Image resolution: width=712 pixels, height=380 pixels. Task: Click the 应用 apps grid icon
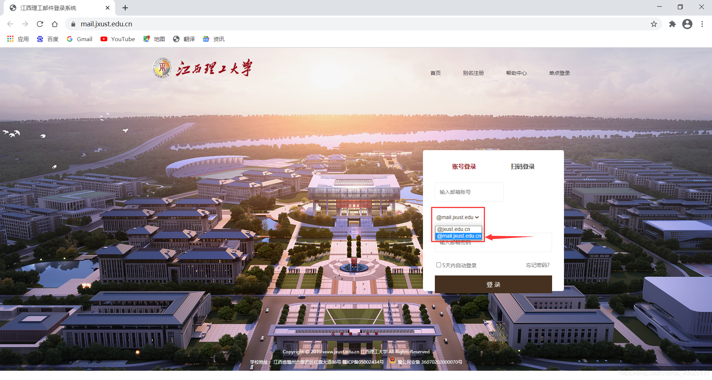[x=10, y=39]
